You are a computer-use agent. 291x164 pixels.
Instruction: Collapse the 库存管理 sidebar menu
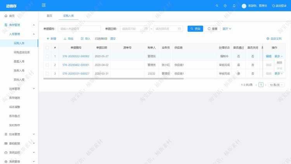pyautogui.click(x=19, y=25)
